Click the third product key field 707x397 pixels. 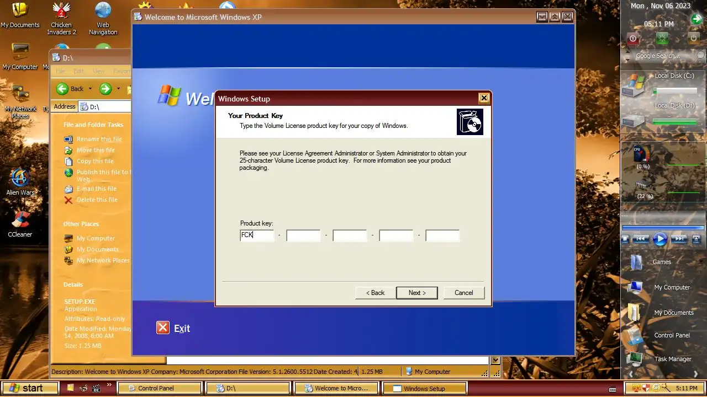[350, 235]
